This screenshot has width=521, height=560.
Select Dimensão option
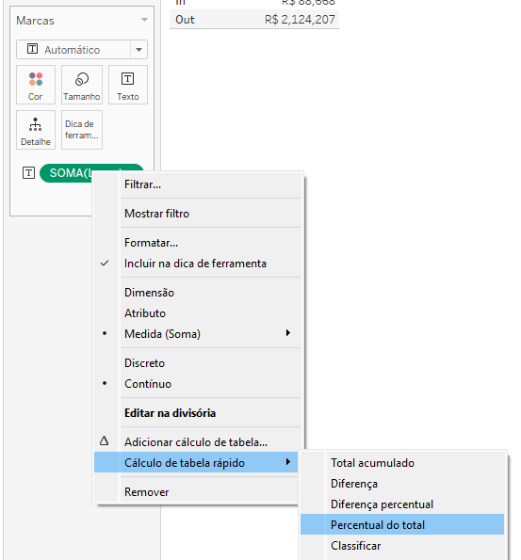click(x=198, y=293)
